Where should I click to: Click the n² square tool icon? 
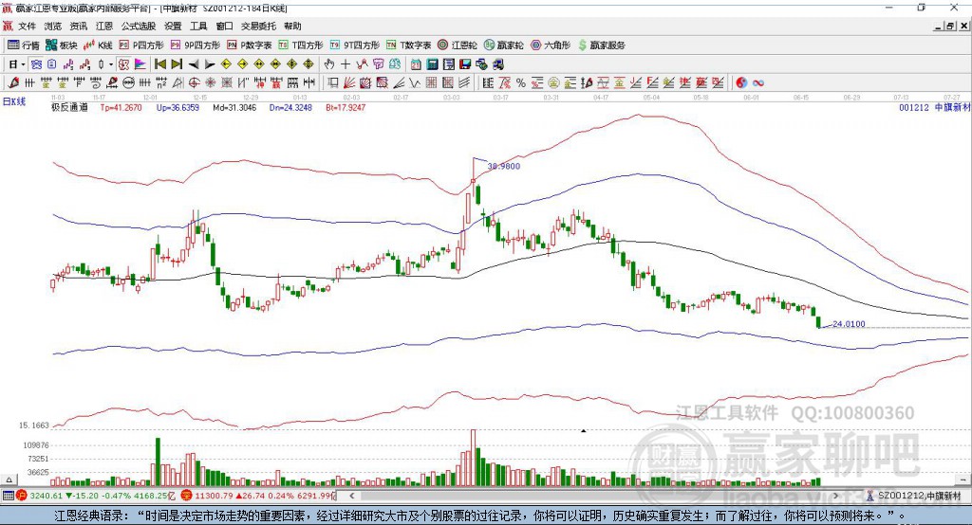[161, 83]
